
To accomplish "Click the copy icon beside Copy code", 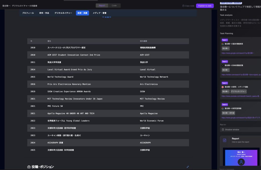I will (x=183, y=6).
